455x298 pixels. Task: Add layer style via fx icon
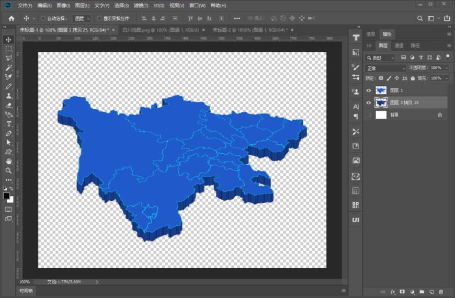coord(393,292)
